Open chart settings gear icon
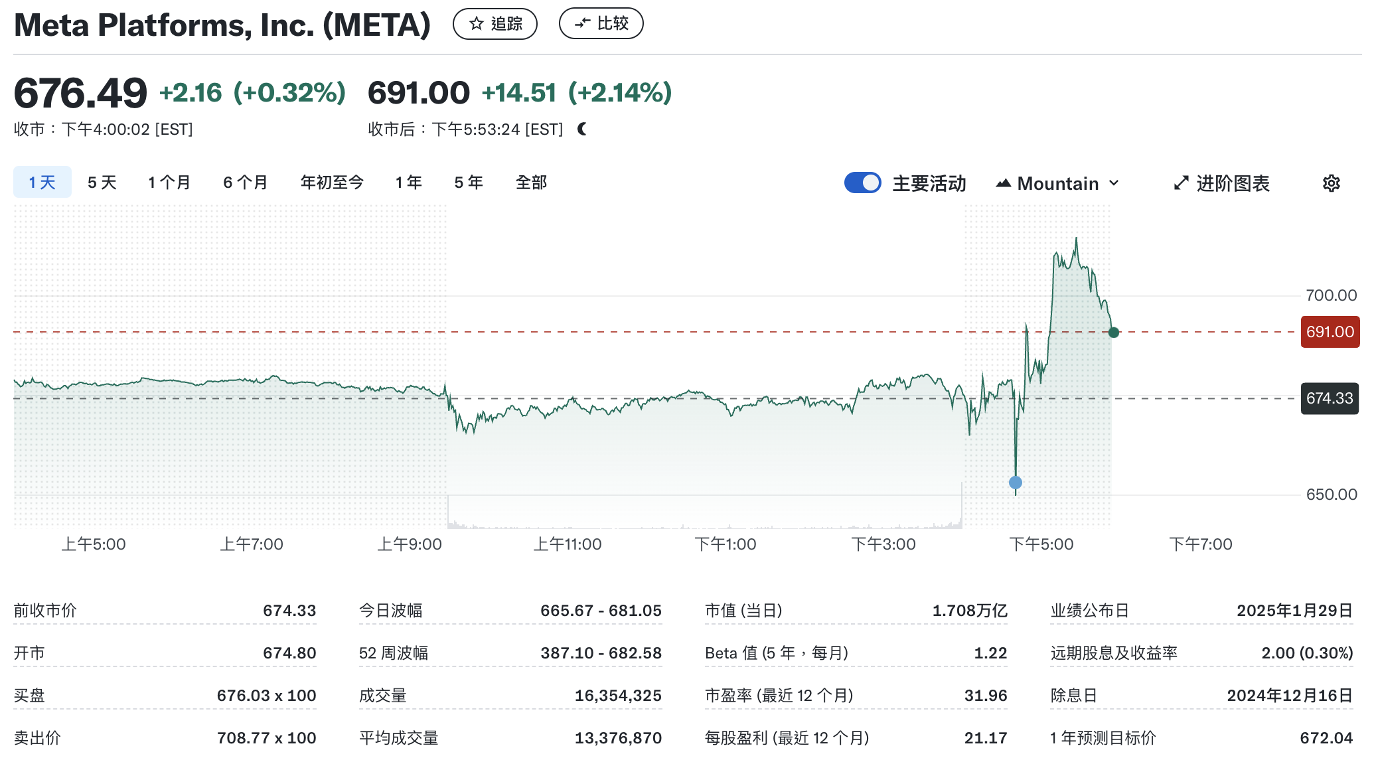 [1331, 183]
